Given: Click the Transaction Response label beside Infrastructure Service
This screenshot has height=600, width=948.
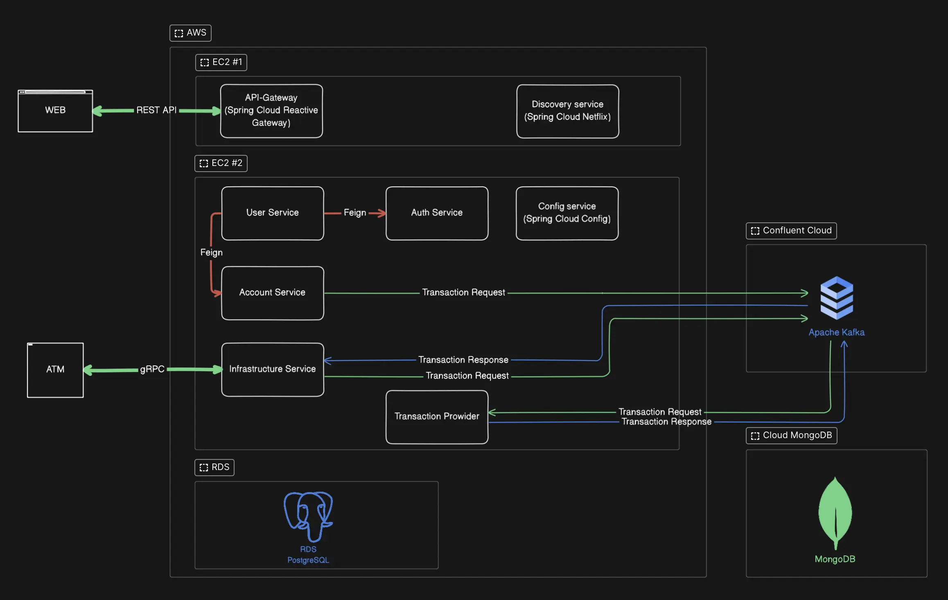Looking at the screenshot, I should 463,360.
